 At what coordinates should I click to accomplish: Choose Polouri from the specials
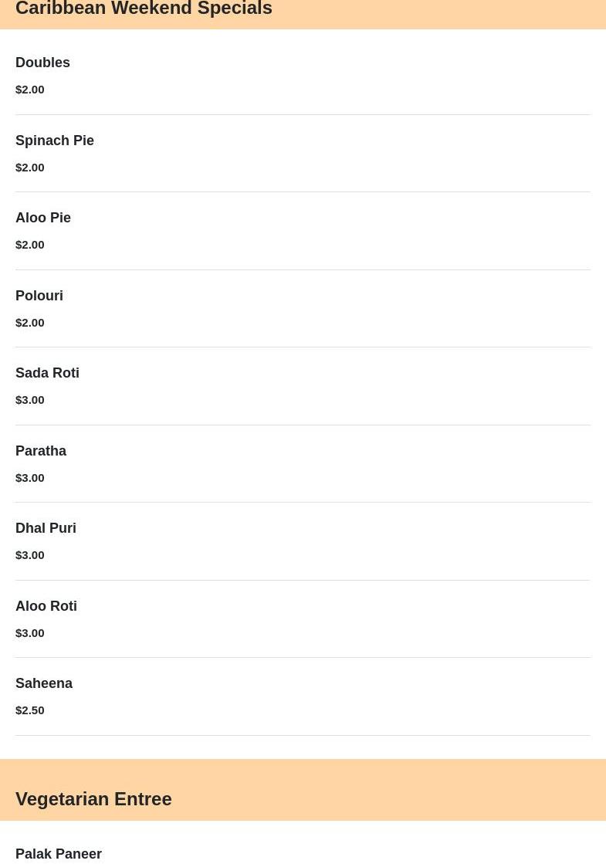click(39, 296)
